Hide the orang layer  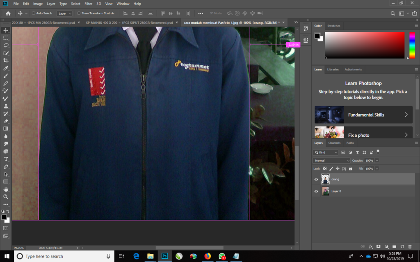point(316,179)
